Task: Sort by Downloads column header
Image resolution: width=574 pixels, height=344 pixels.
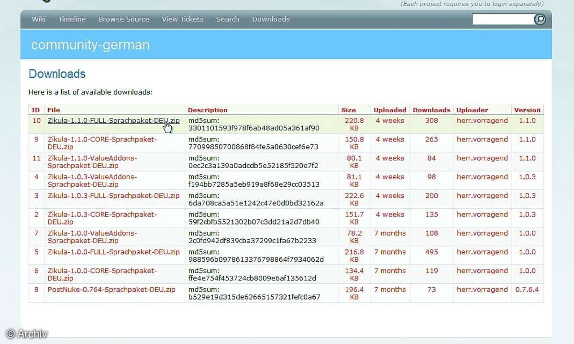Action: coord(431,110)
